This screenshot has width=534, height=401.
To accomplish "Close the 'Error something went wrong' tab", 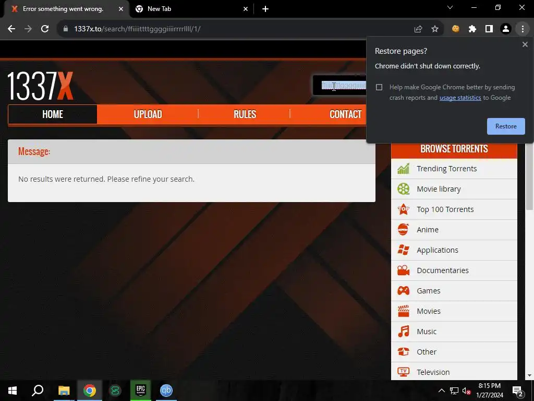I will pos(121,9).
